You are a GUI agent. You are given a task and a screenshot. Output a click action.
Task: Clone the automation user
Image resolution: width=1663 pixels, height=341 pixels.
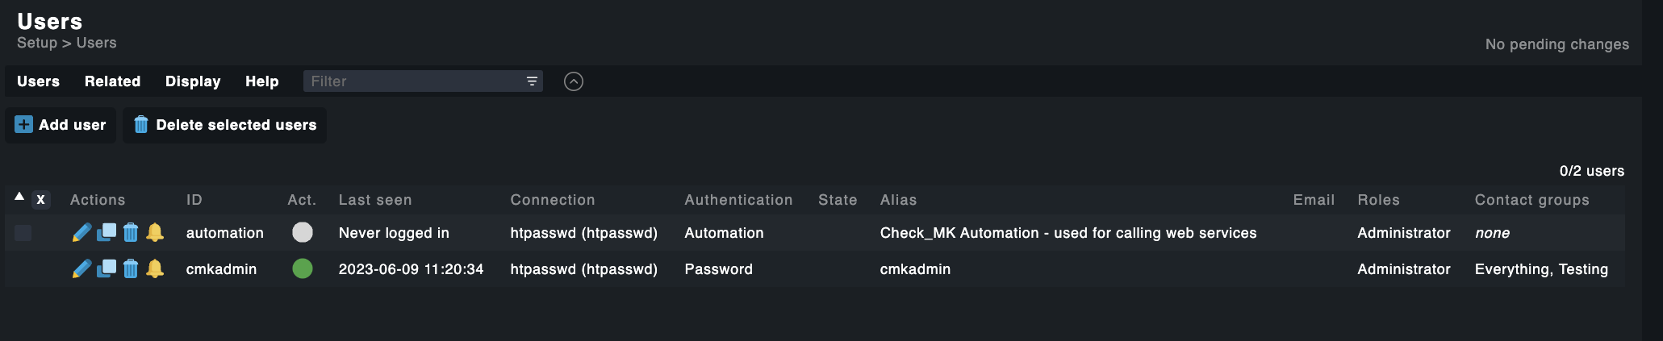pos(107,233)
